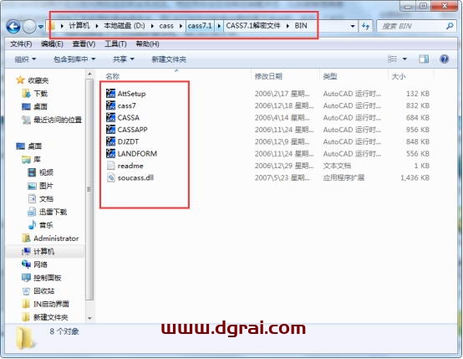The width and height of the screenshot is (463, 359).
Task: Open the 查看(V) menu
Action: [84, 44]
